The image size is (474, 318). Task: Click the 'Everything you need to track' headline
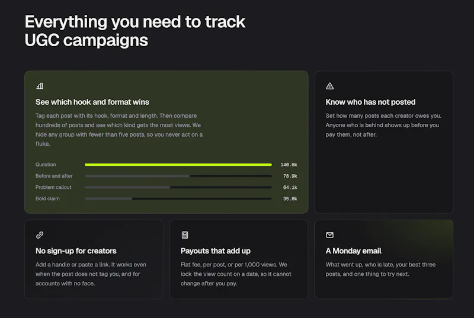click(135, 31)
